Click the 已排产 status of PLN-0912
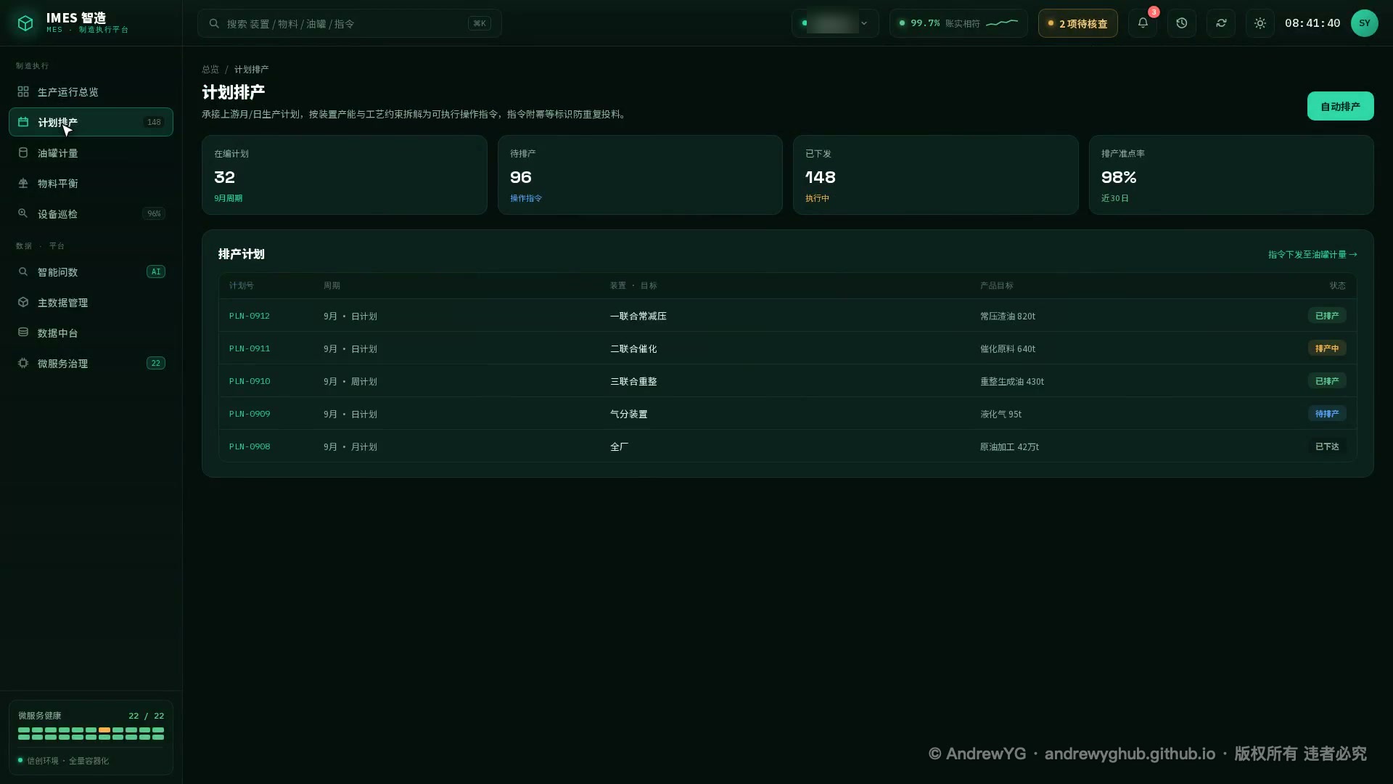The height and width of the screenshot is (784, 1393). coord(1327,316)
